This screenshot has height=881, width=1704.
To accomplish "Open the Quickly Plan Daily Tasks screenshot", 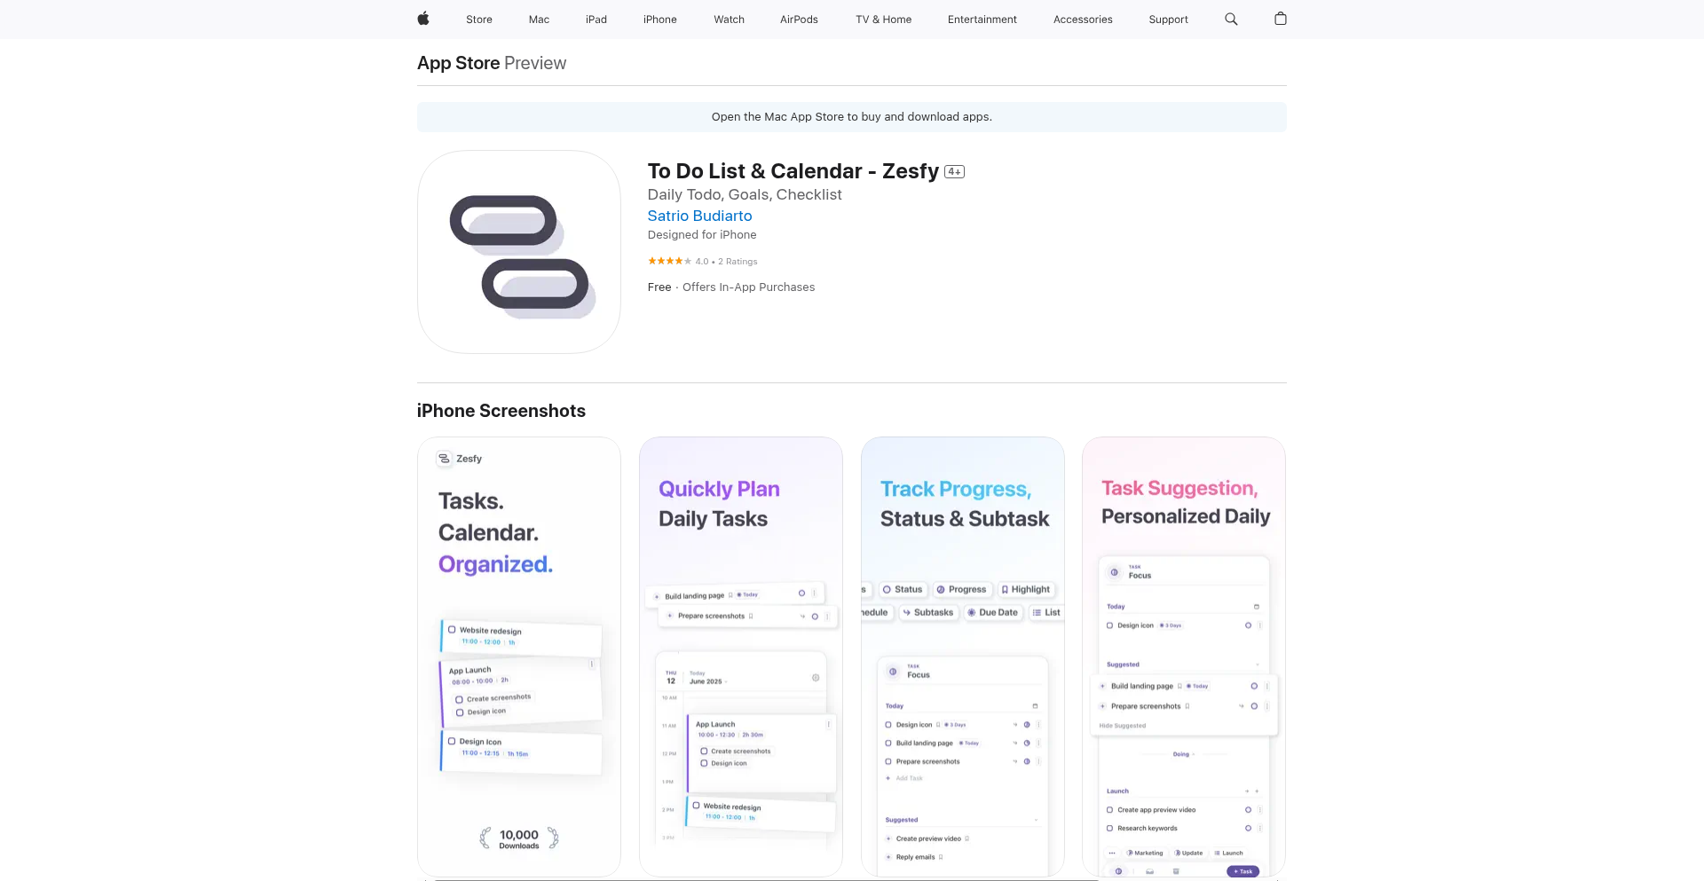I will click(x=741, y=657).
